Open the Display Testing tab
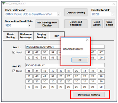The height and width of the screenshot is (103, 118). coord(41,36)
